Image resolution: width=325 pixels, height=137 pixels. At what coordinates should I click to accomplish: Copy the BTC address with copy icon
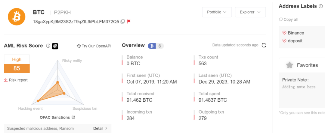tap(123, 22)
